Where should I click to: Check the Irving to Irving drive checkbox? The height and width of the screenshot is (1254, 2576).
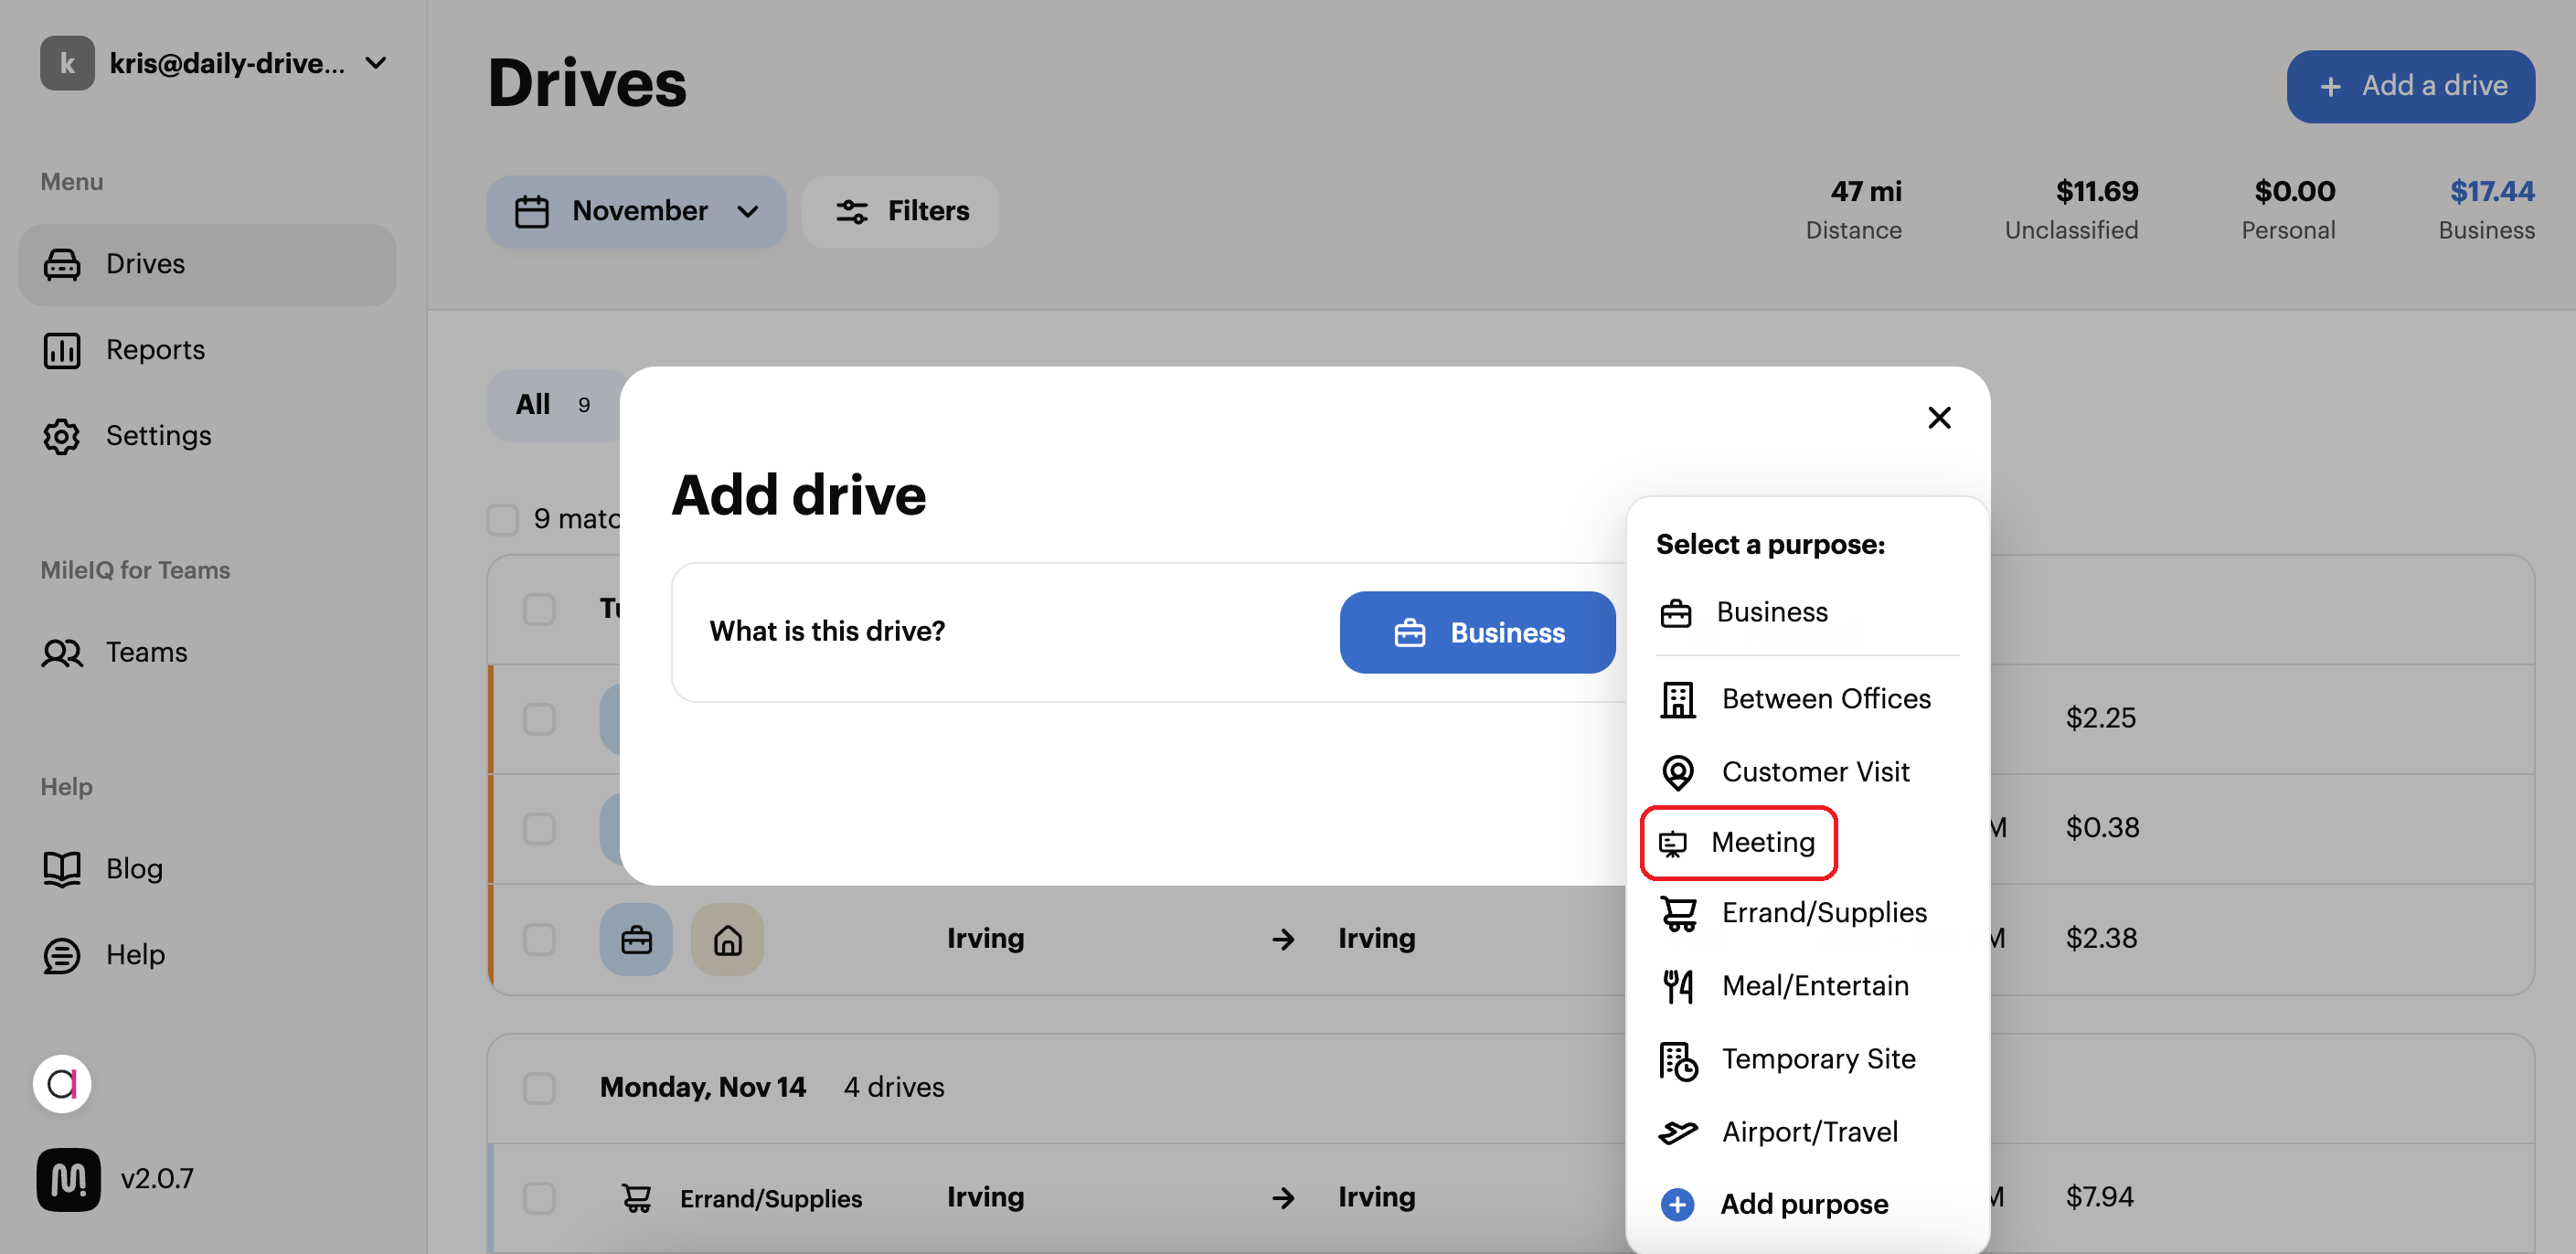tap(539, 939)
